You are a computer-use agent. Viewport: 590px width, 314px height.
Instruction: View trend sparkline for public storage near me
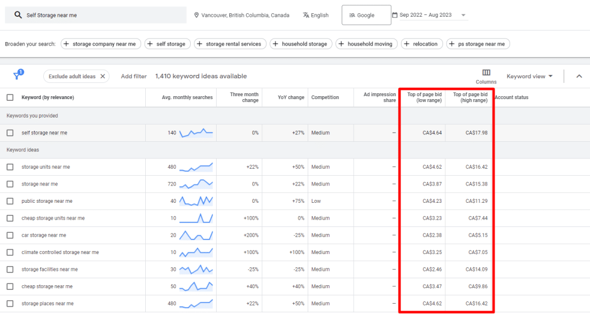coord(196,201)
